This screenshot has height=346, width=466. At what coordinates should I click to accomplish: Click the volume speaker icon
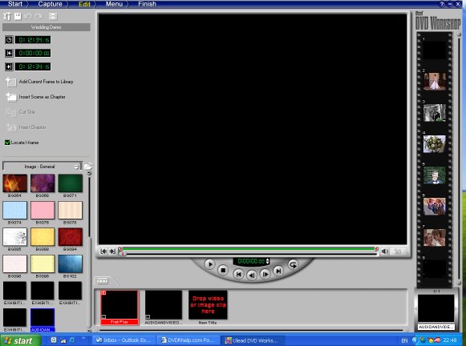coord(384,251)
